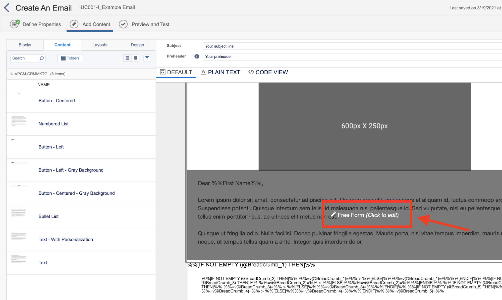The image size is (502, 300).
Task: Switch content list to grid view
Action: click(x=135, y=58)
